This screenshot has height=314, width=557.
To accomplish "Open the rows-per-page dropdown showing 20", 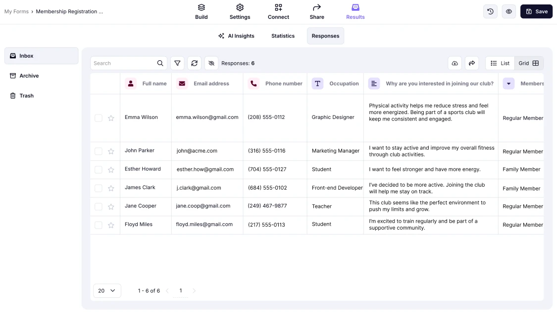I will 107,291.
